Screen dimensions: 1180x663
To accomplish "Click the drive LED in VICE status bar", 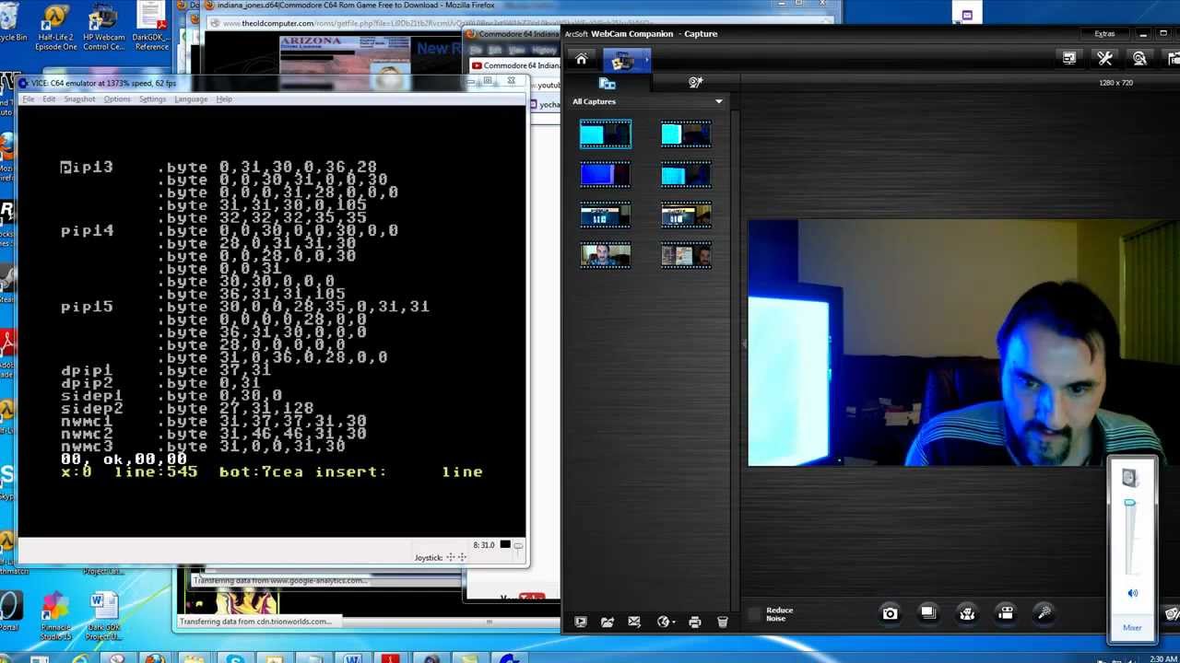I will (504, 545).
